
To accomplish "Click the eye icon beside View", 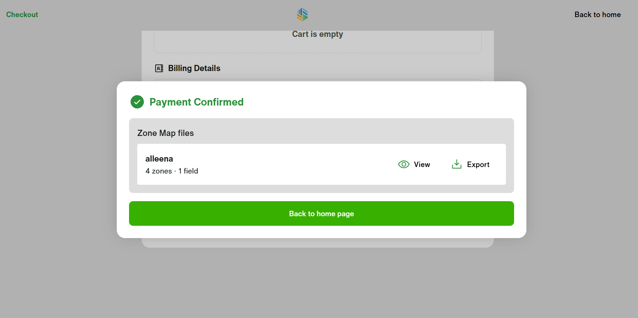I will (x=403, y=164).
